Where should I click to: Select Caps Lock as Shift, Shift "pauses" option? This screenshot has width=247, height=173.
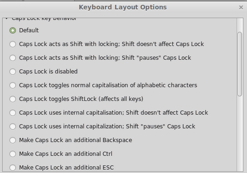click(13, 58)
